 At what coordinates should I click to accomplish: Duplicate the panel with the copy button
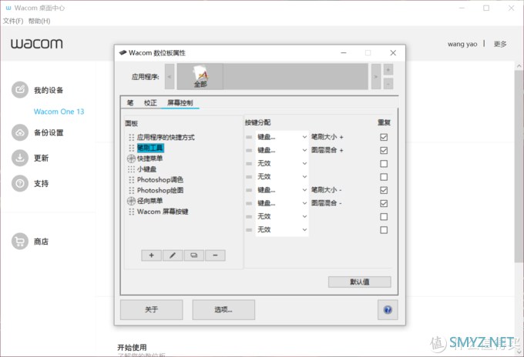(194, 255)
